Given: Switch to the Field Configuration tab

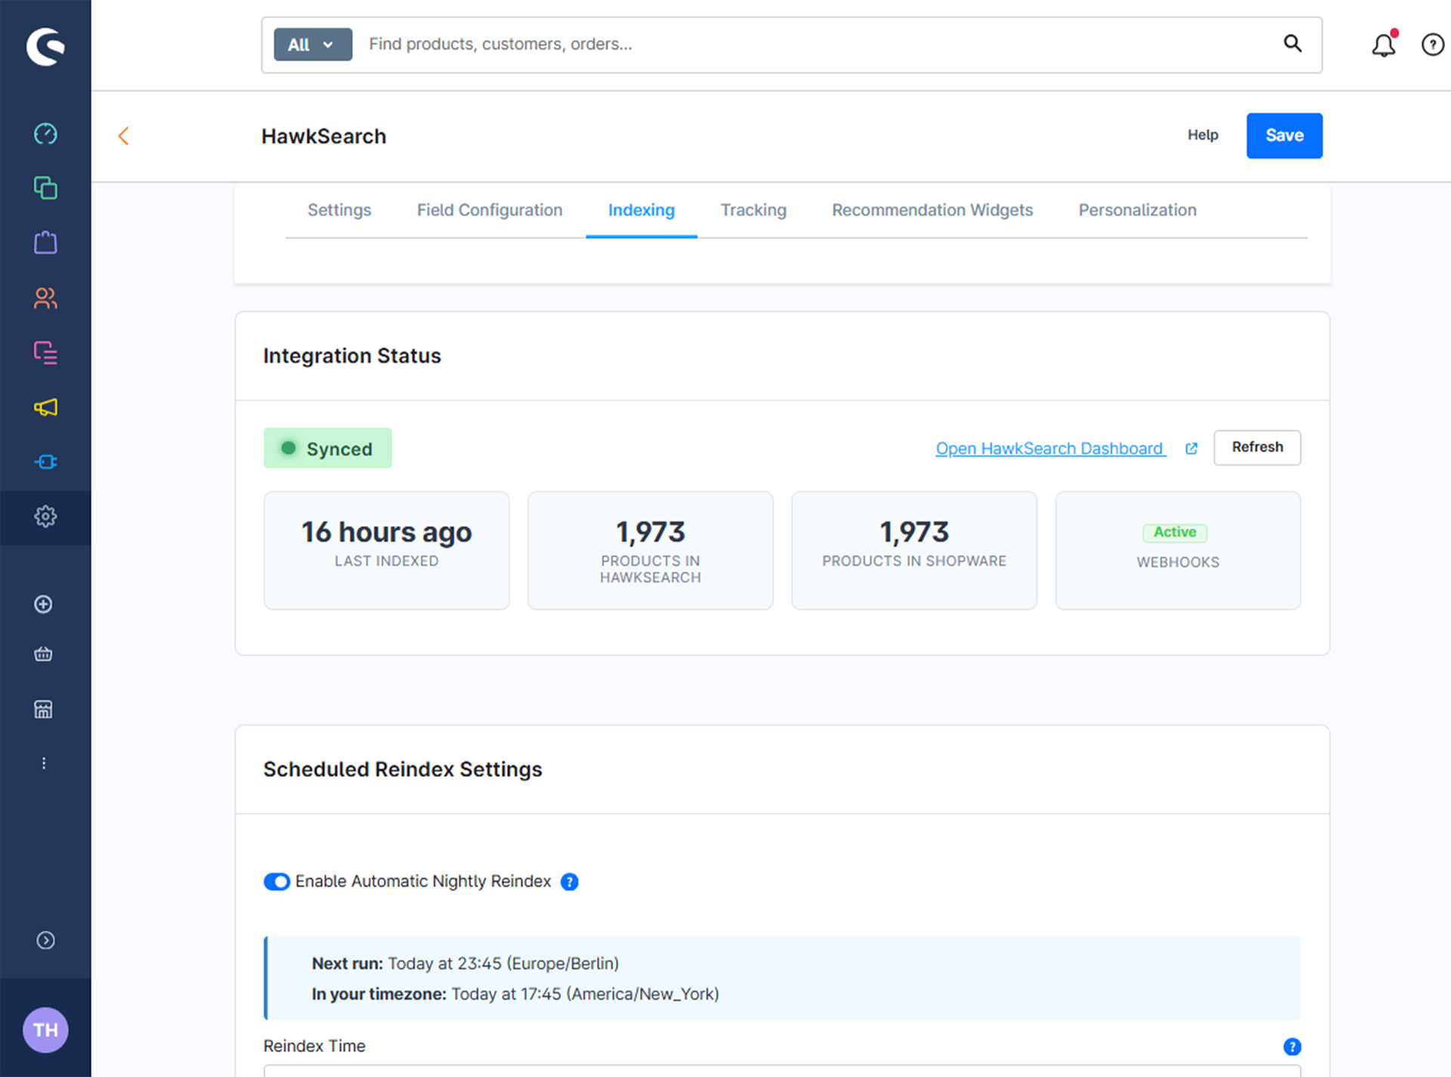Looking at the screenshot, I should (x=490, y=210).
